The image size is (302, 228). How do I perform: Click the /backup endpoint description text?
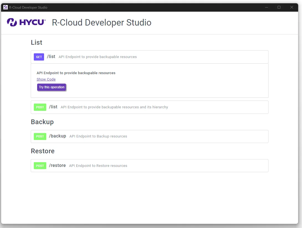point(98,136)
